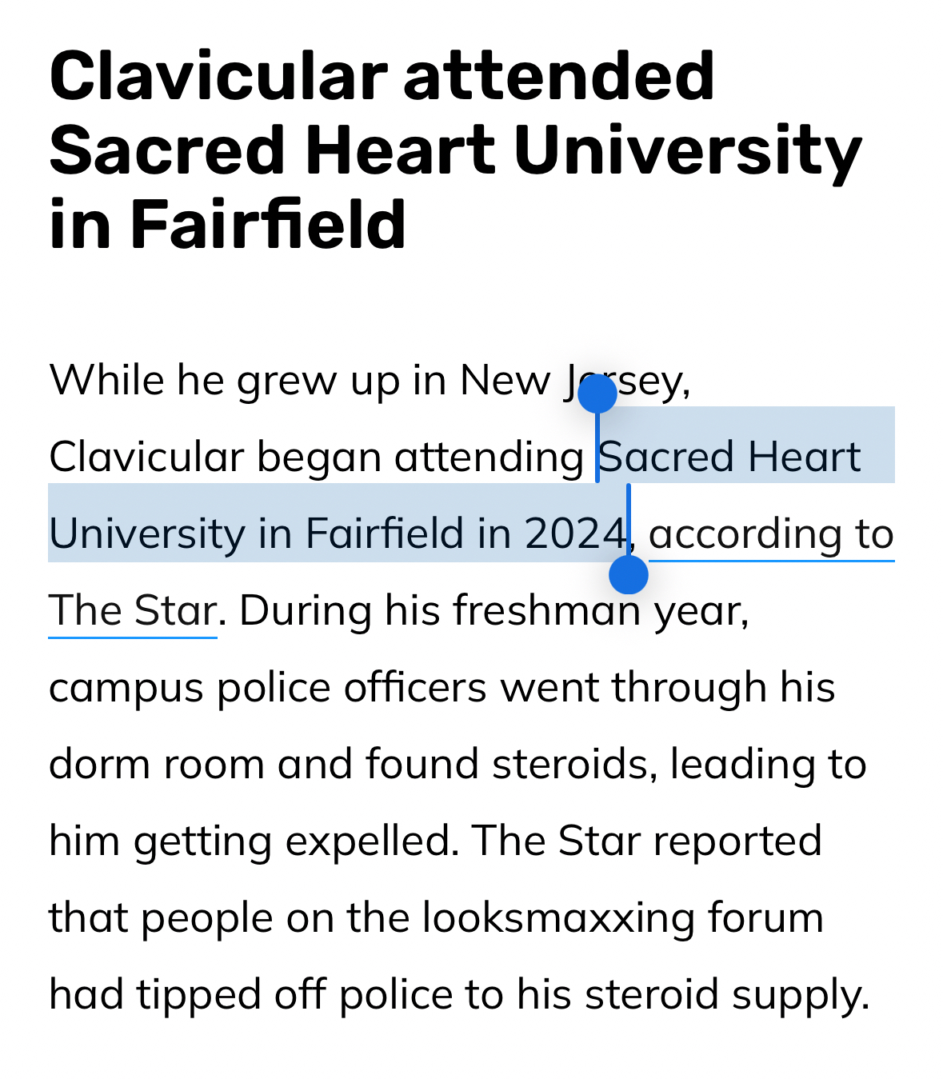Open the 'according to' hyperlink

pos(770,534)
